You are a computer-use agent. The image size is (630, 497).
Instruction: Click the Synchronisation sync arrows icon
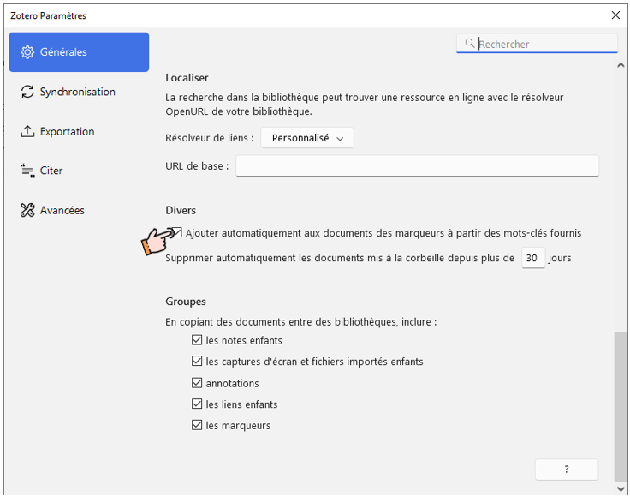pyautogui.click(x=27, y=92)
